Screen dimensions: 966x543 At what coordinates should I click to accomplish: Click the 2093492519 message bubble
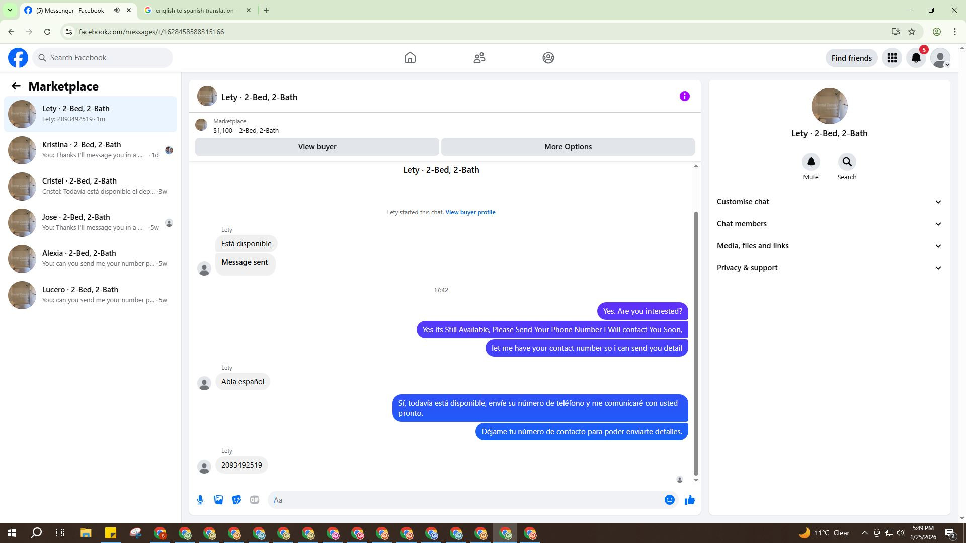point(242,465)
